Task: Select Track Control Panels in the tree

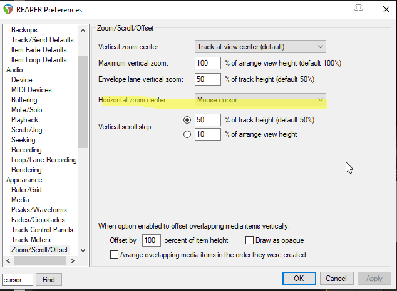Action: click(x=42, y=230)
